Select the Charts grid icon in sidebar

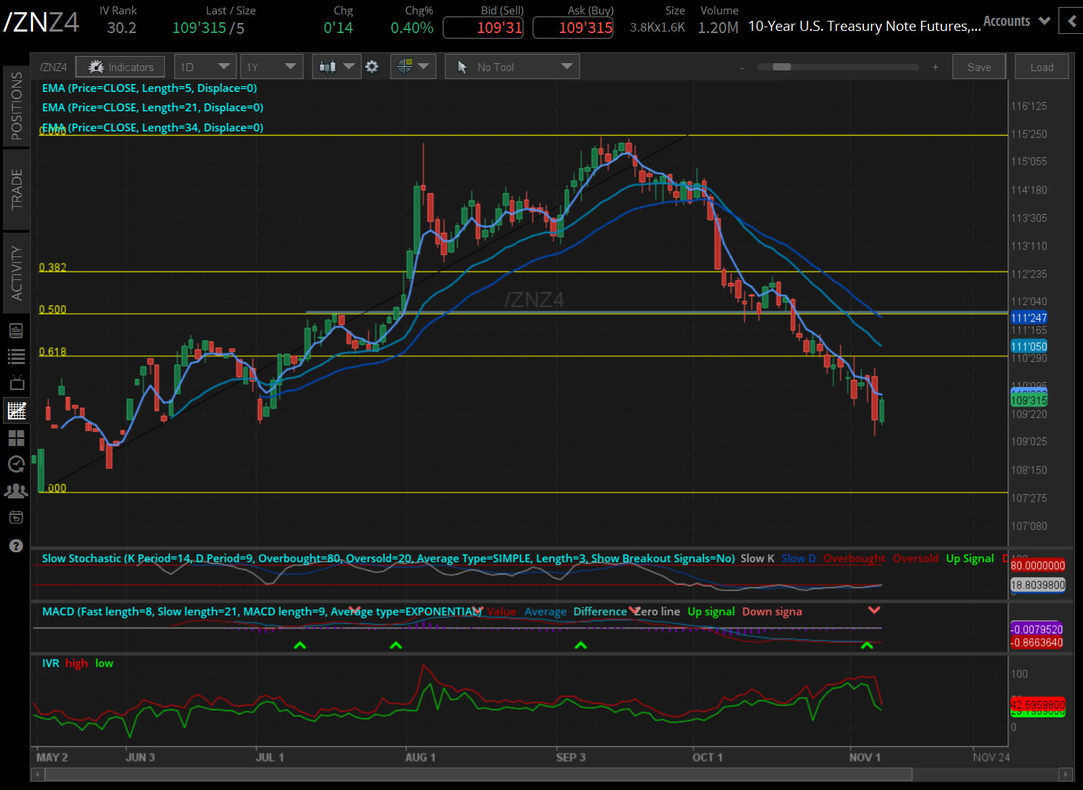tap(16, 411)
